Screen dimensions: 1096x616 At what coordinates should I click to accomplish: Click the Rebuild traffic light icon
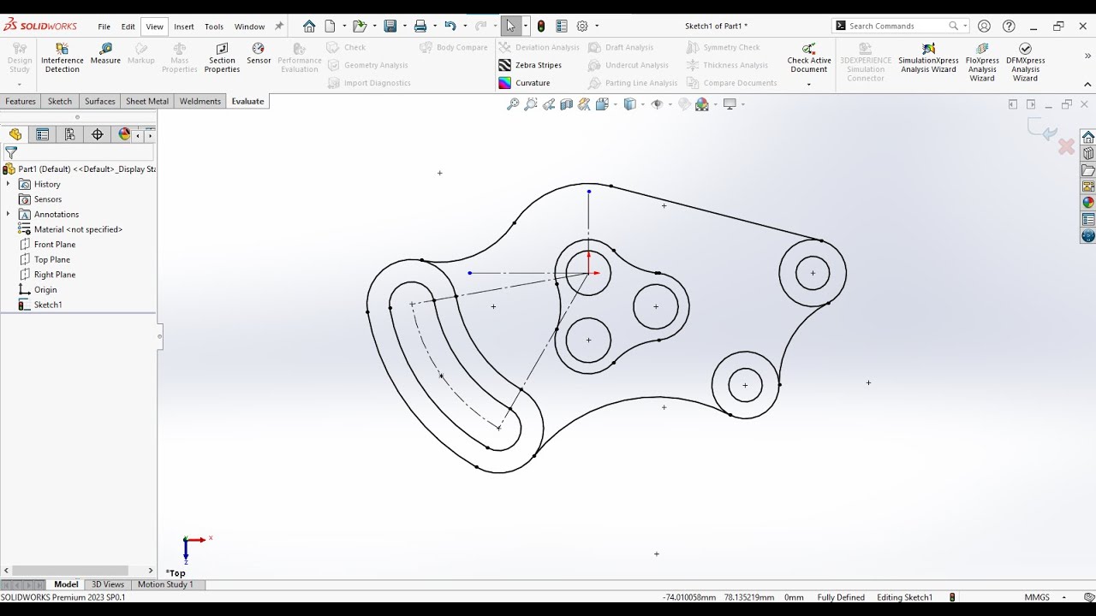(x=541, y=26)
